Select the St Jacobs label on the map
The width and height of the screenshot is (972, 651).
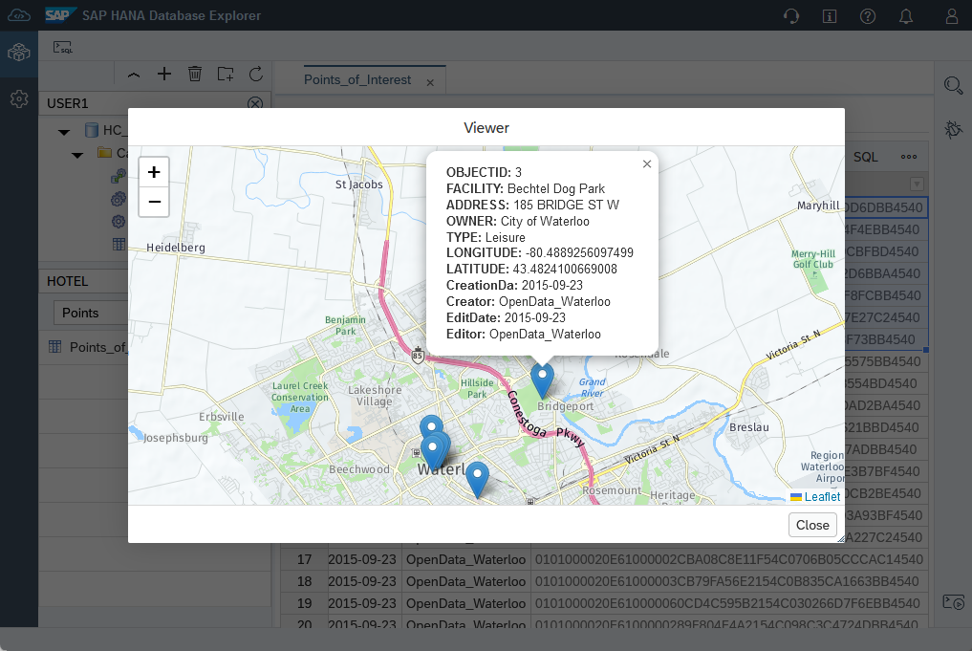tap(359, 184)
